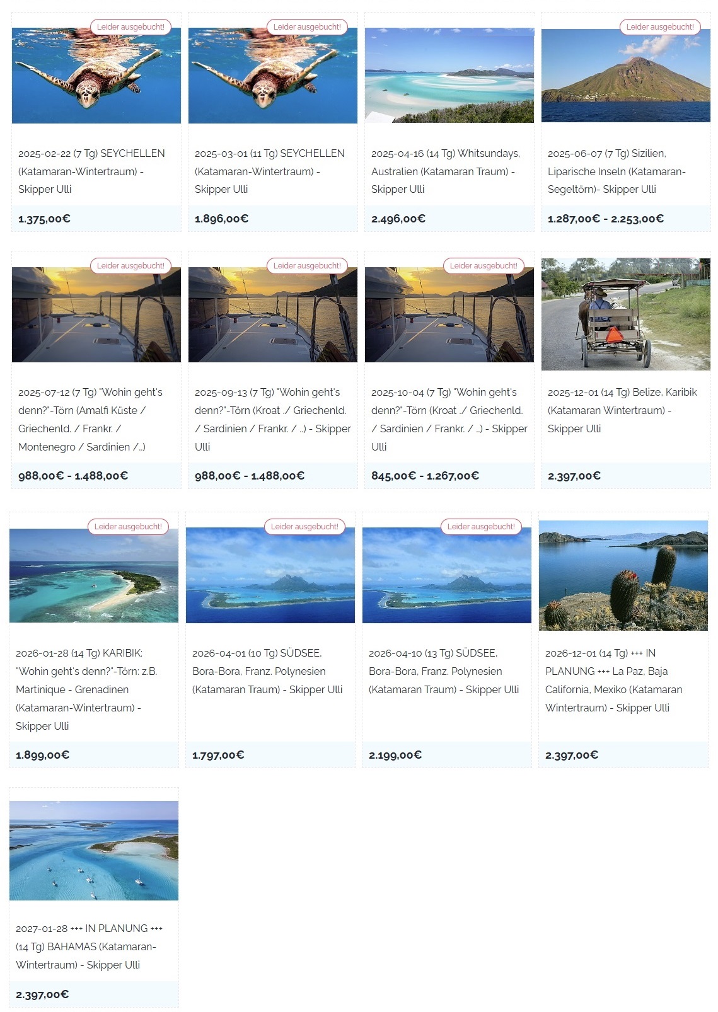Open the 2026-04-10 (13 Tg) SÜDSEE trip title
Image resolution: width=718 pixels, height=1012 pixels.
(444, 671)
